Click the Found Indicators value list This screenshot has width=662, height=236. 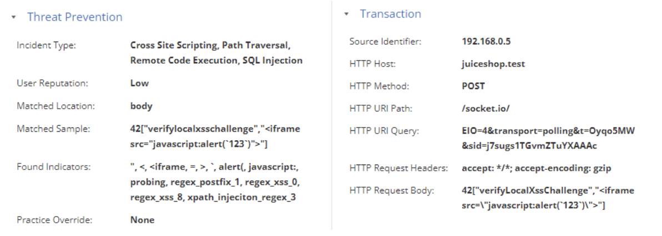click(x=216, y=182)
